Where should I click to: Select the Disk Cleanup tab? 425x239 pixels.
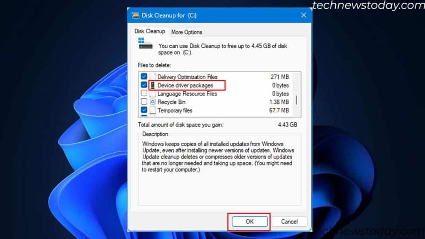(149, 31)
